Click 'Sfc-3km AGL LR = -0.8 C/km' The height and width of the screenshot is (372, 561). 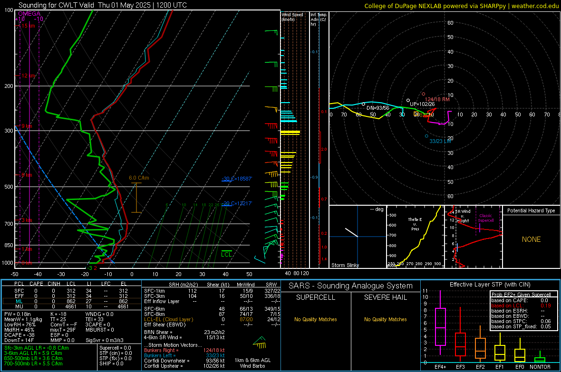pos(37,348)
